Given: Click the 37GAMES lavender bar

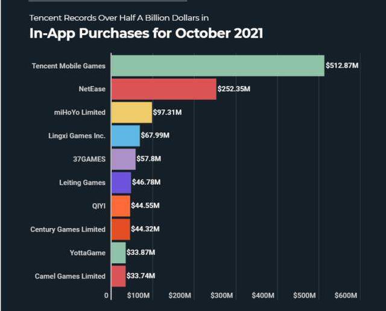Looking at the screenshot, I should tap(124, 159).
